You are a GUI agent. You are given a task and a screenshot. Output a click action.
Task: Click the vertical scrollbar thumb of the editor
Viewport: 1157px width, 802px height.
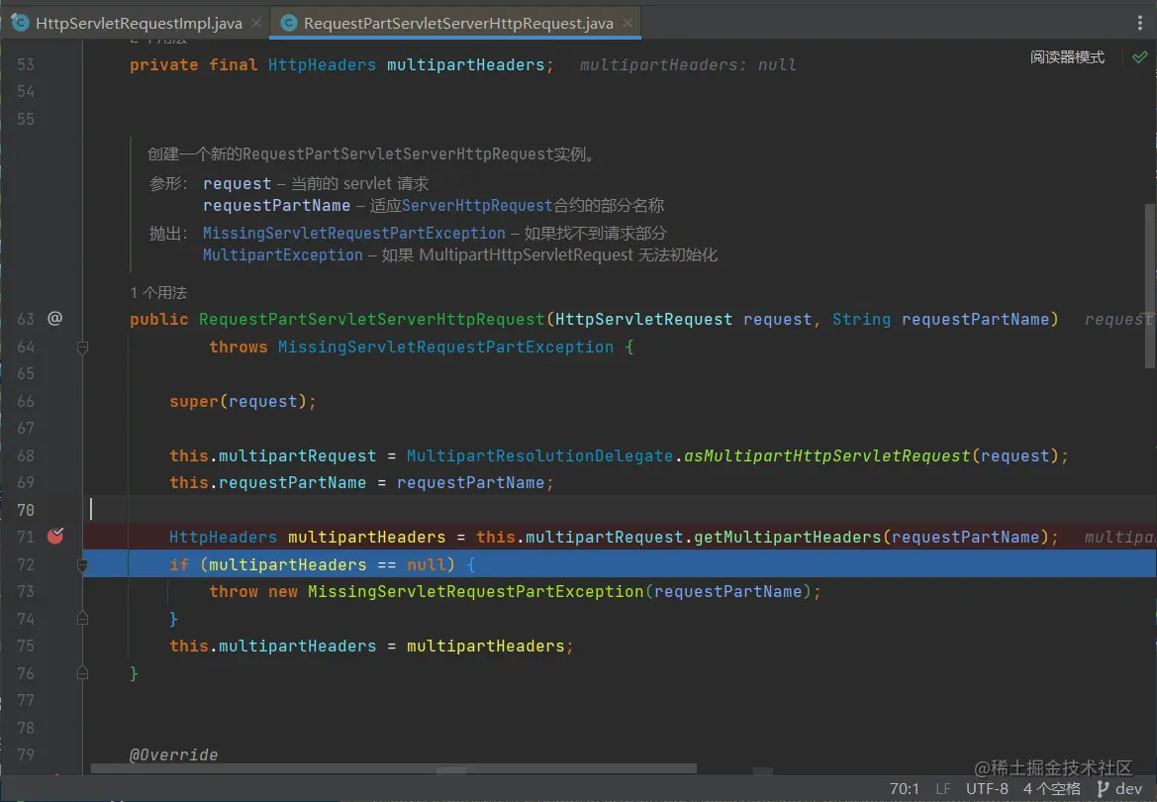(x=1150, y=286)
